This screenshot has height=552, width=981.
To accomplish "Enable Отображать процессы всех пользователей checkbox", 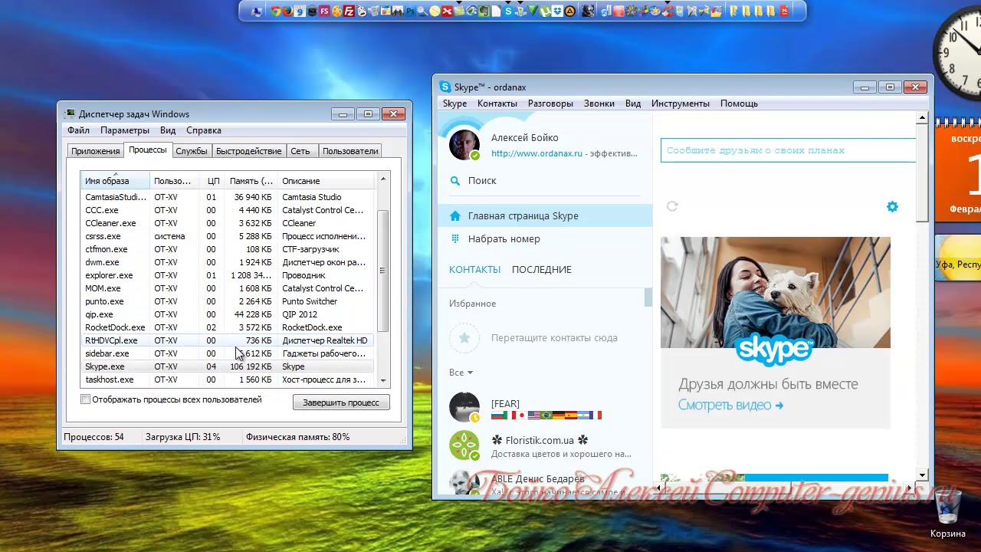I will pyautogui.click(x=86, y=399).
